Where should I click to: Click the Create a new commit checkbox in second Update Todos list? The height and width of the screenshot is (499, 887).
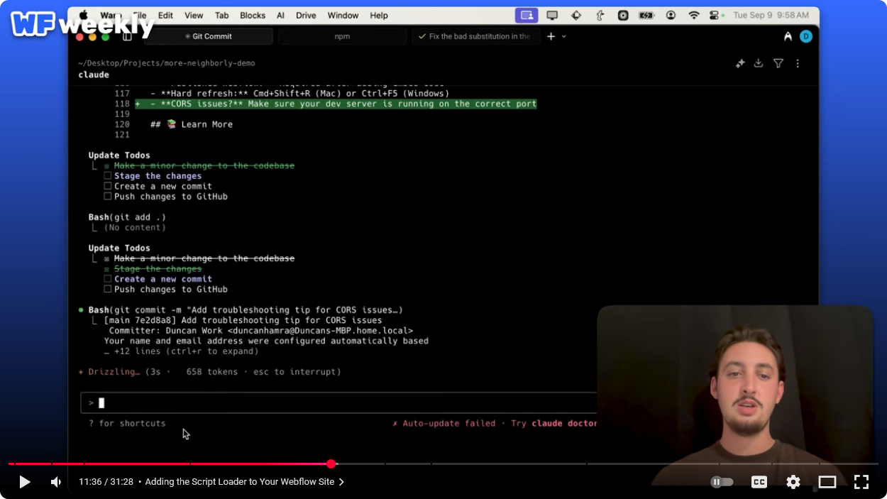tap(108, 279)
